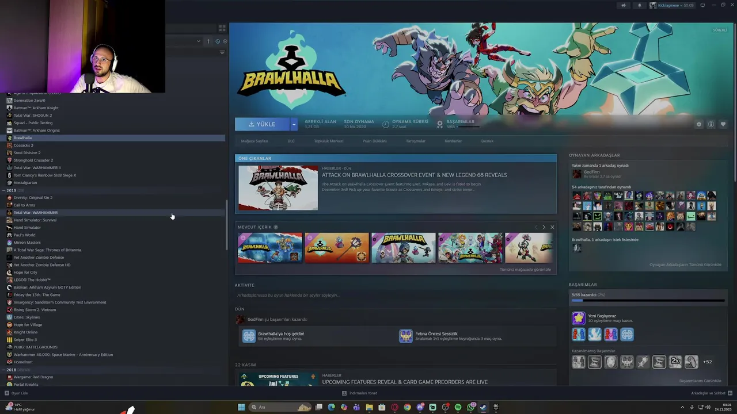
Task: Open the library filter options icon
Action: tap(222, 52)
